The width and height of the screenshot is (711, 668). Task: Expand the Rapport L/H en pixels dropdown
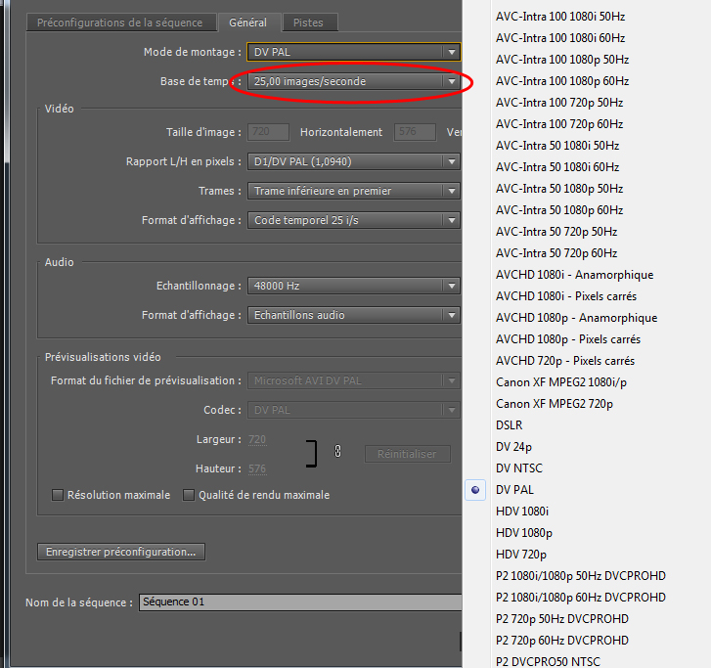click(354, 162)
